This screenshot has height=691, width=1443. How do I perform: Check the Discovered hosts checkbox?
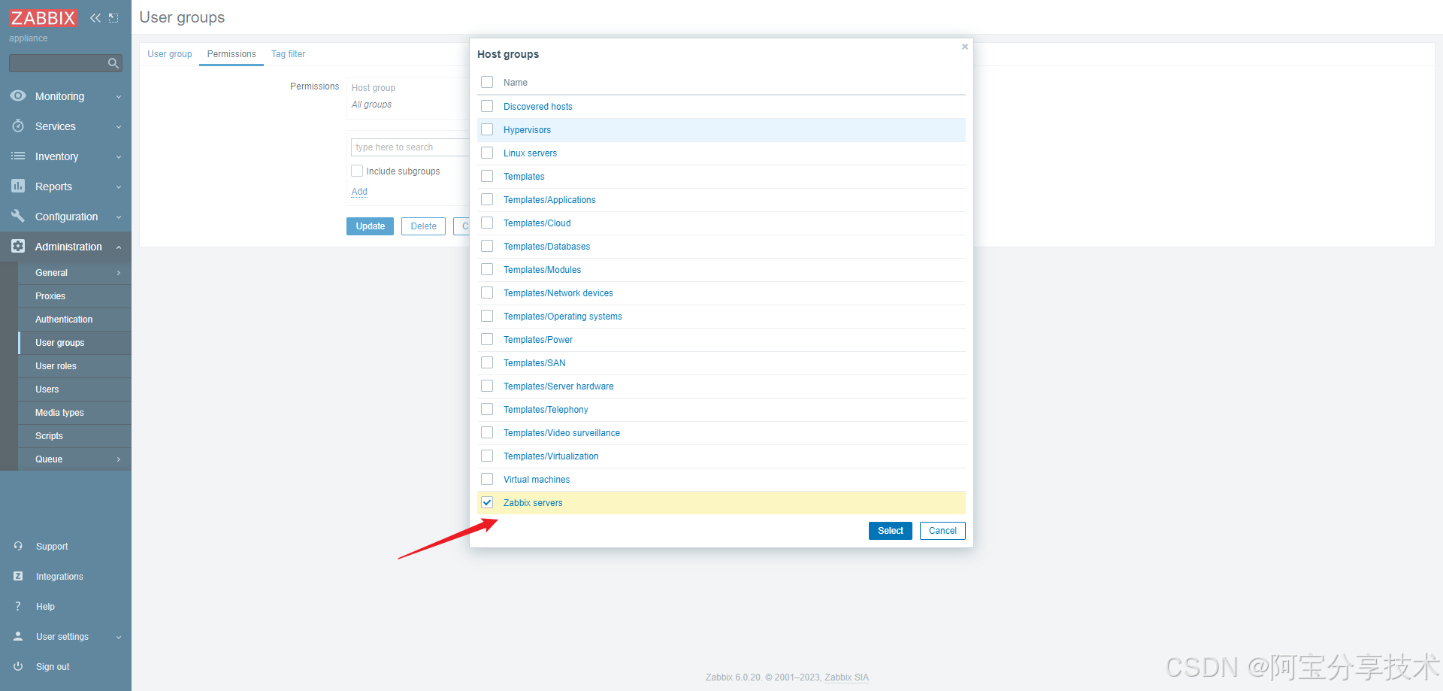click(487, 106)
